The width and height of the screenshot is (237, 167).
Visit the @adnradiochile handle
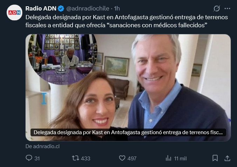click(88, 8)
